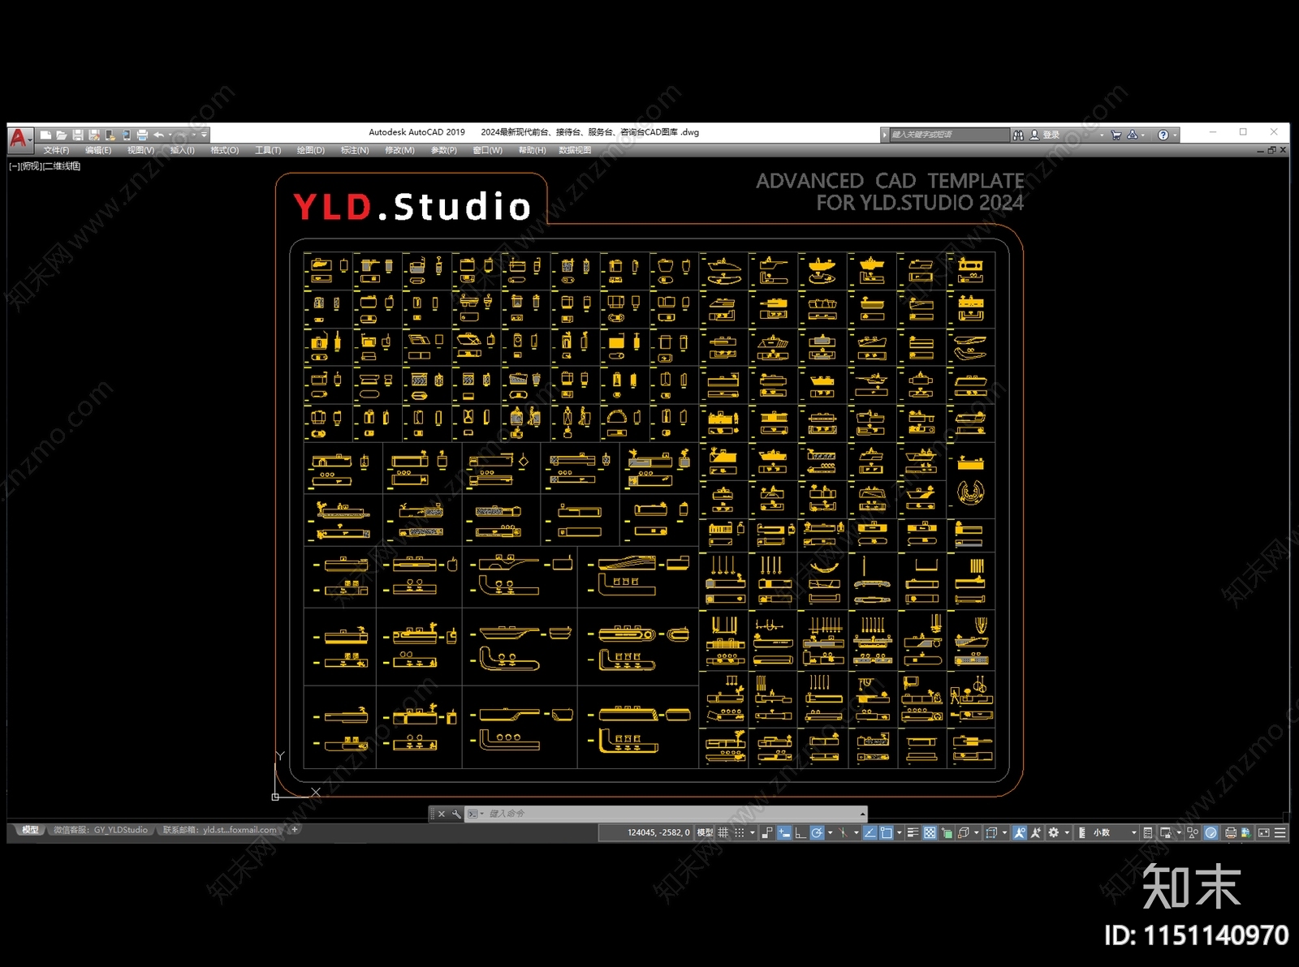The width and height of the screenshot is (1299, 967).
Task: Click the selection filtering icon in status bar
Action: [991, 832]
